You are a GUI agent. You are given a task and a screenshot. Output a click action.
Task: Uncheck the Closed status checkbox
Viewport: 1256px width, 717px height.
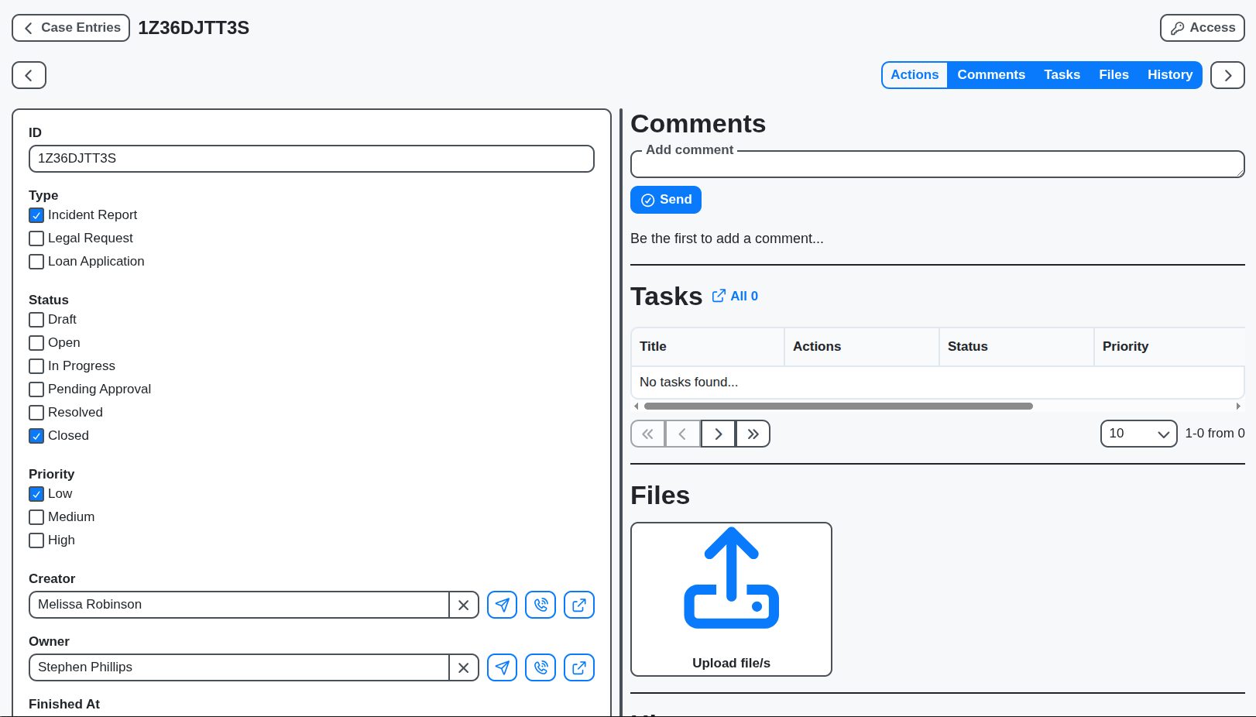click(x=36, y=436)
